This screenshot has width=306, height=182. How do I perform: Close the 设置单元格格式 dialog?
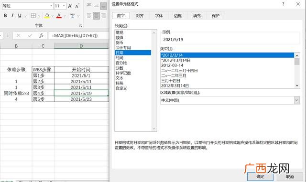(x=298, y=4)
